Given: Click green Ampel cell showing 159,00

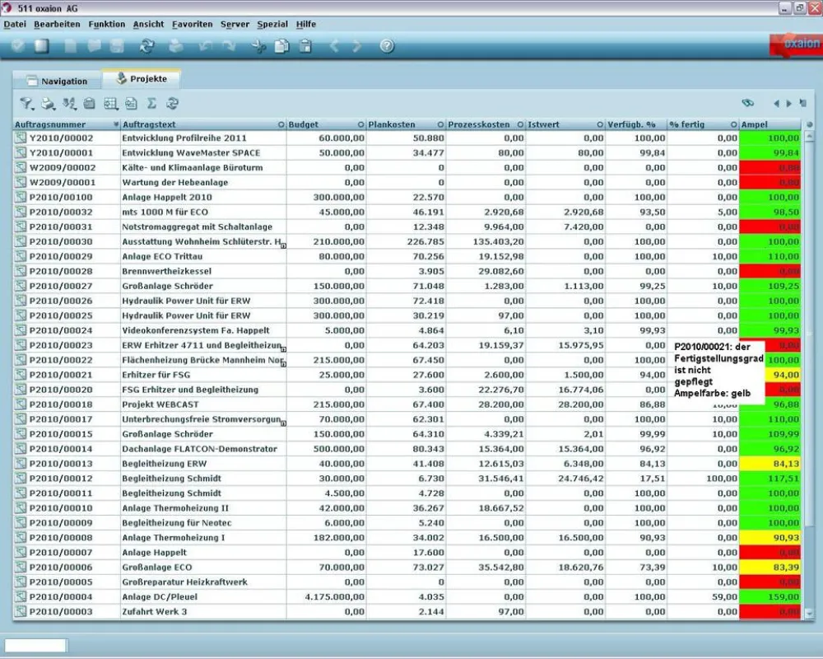Looking at the screenshot, I should 770,597.
